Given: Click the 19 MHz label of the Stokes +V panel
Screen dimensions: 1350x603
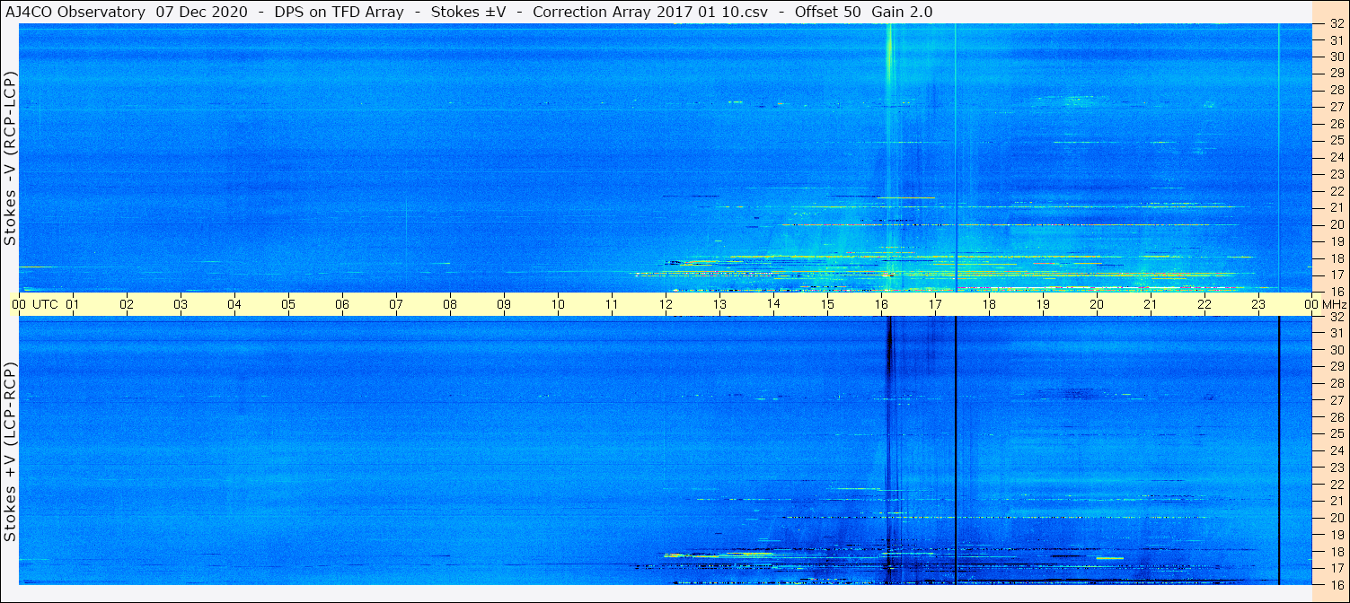Looking at the screenshot, I should pyautogui.click(x=1336, y=535).
